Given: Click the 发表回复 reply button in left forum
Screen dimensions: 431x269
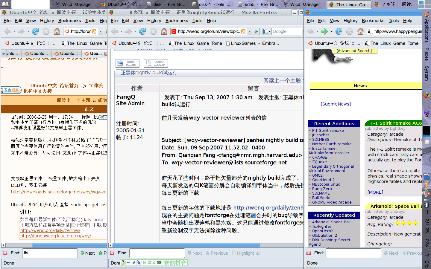Looking at the screenshot, I should pos(11,90).
